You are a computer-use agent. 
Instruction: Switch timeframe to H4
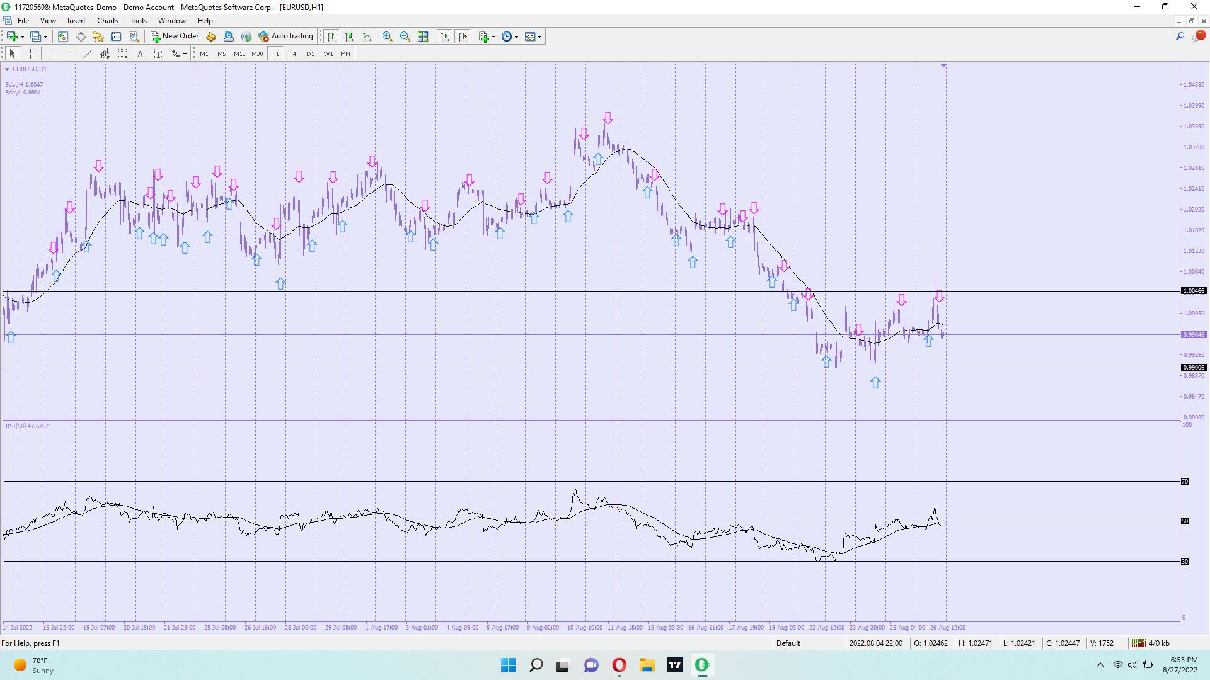pos(292,54)
